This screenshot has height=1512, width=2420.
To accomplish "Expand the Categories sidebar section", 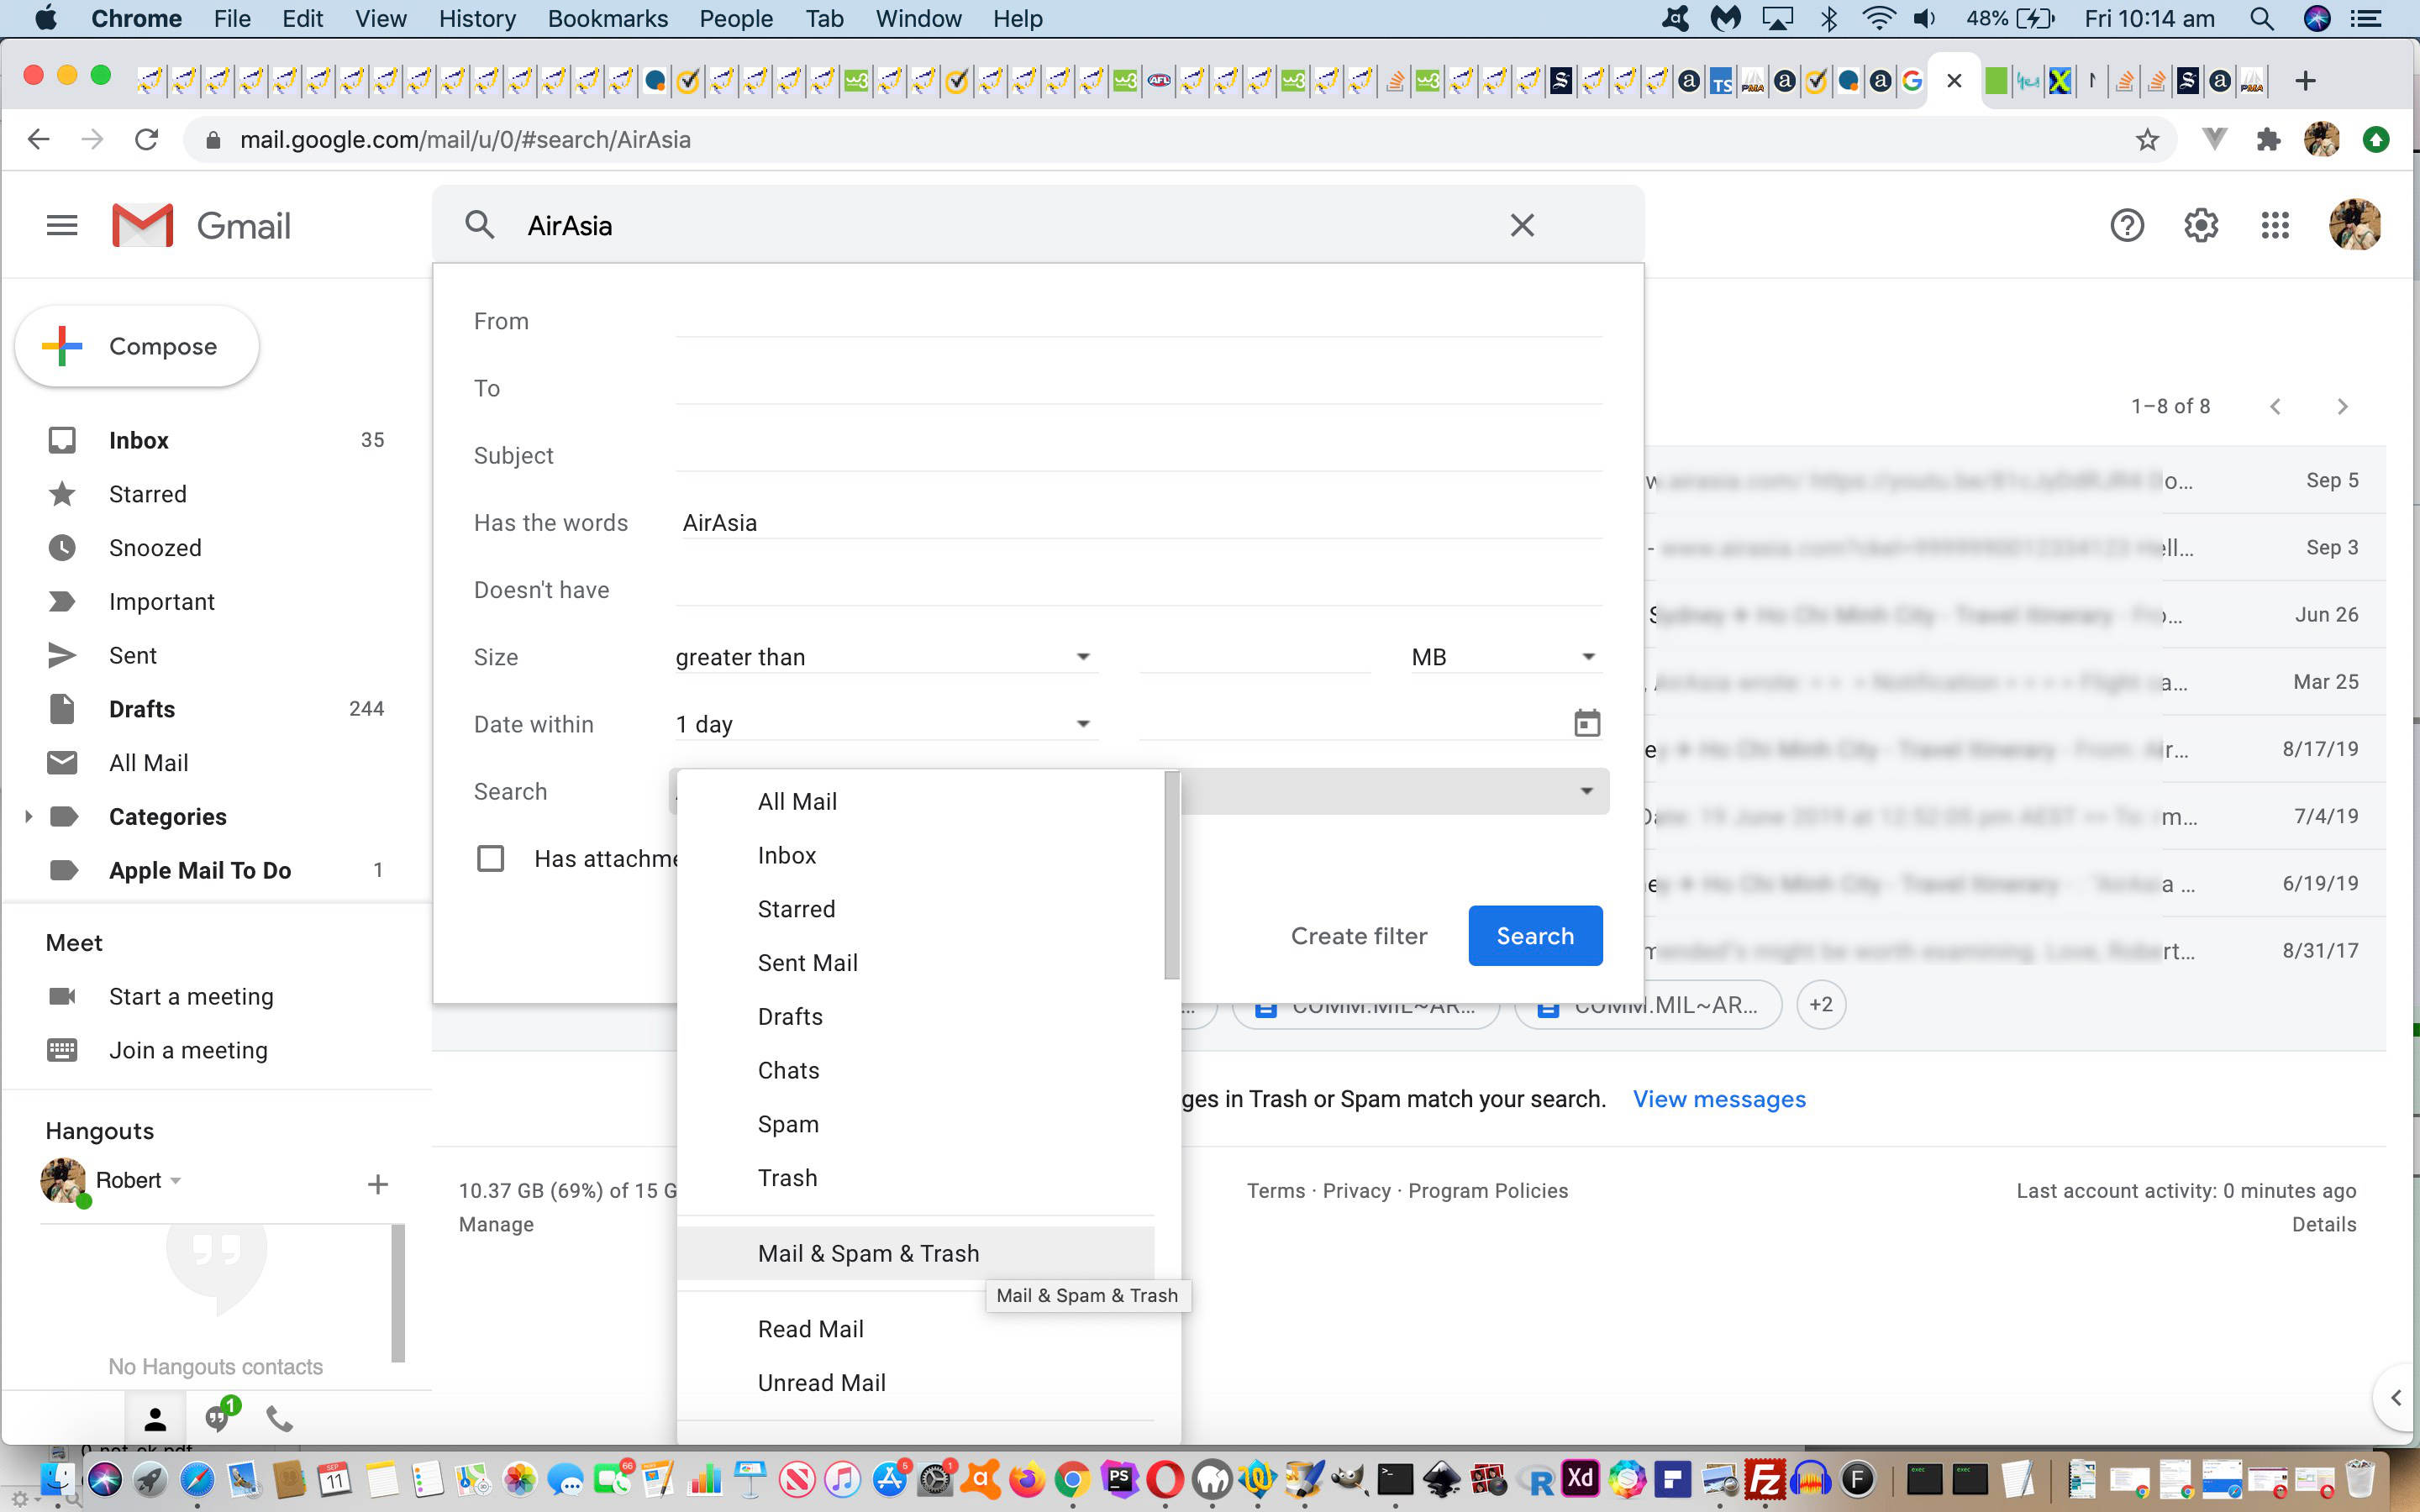I will (x=27, y=816).
